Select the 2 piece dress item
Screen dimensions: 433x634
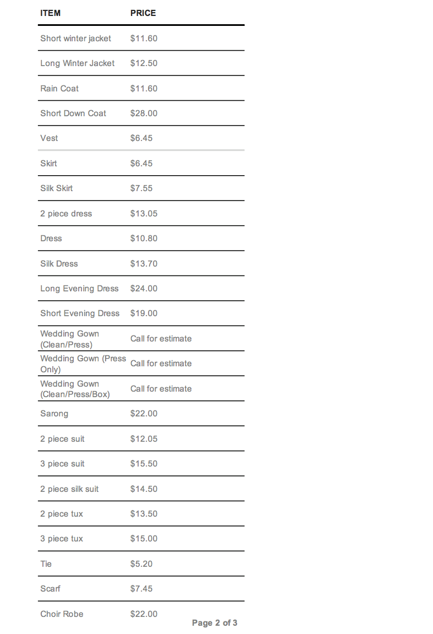click(66, 214)
